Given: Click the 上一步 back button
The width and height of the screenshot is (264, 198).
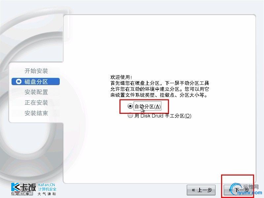Looking at the screenshot, I should pos(201,190).
